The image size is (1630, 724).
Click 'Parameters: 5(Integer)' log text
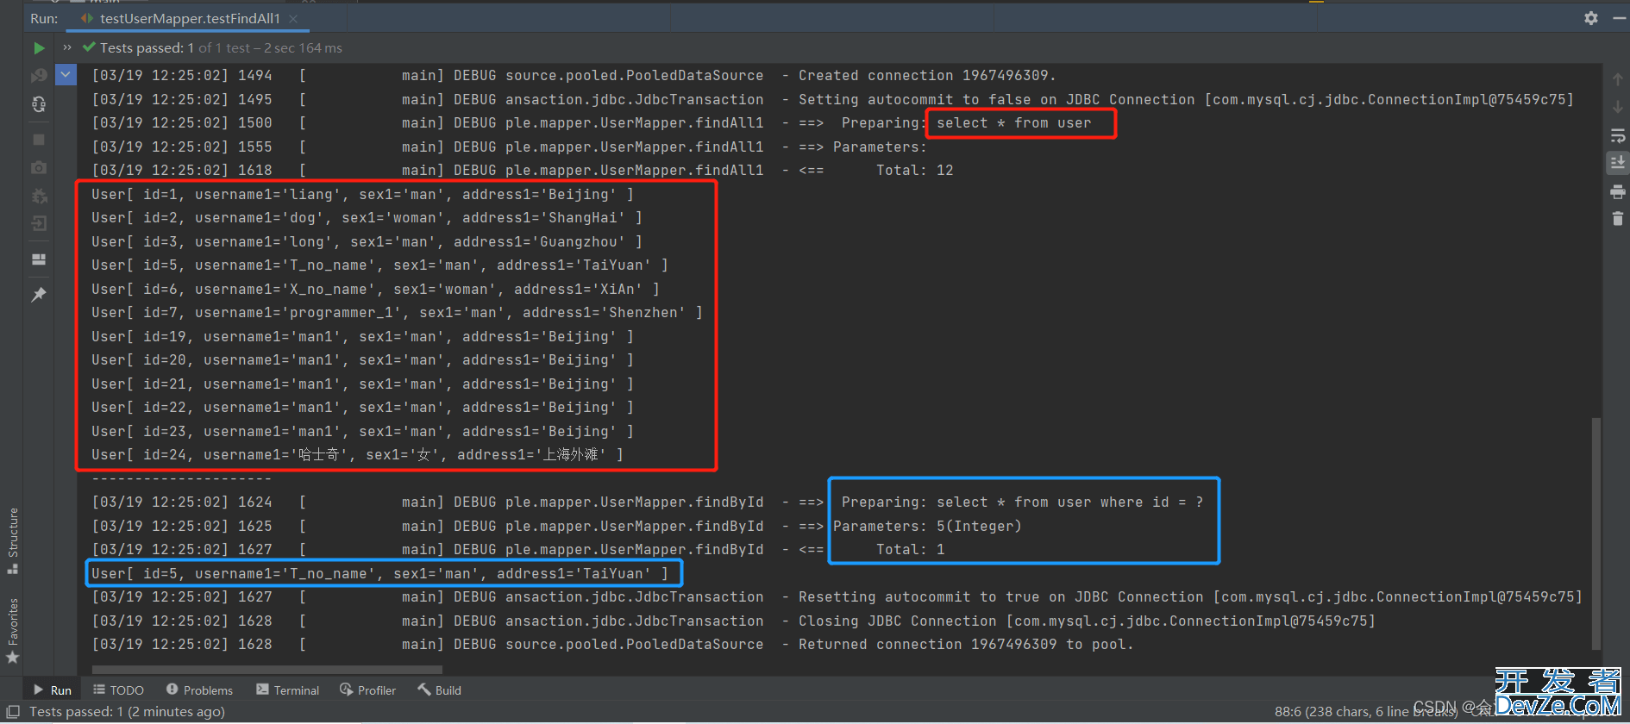pos(927,527)
